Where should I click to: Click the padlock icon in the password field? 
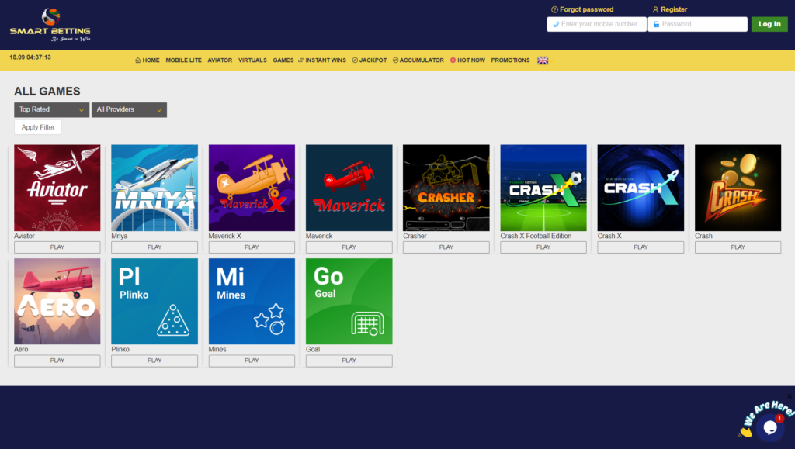coord(654,24)
